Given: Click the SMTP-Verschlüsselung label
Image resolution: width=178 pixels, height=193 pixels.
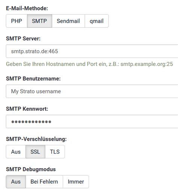Looking at the screenshot, I should [x=36, y=139].
